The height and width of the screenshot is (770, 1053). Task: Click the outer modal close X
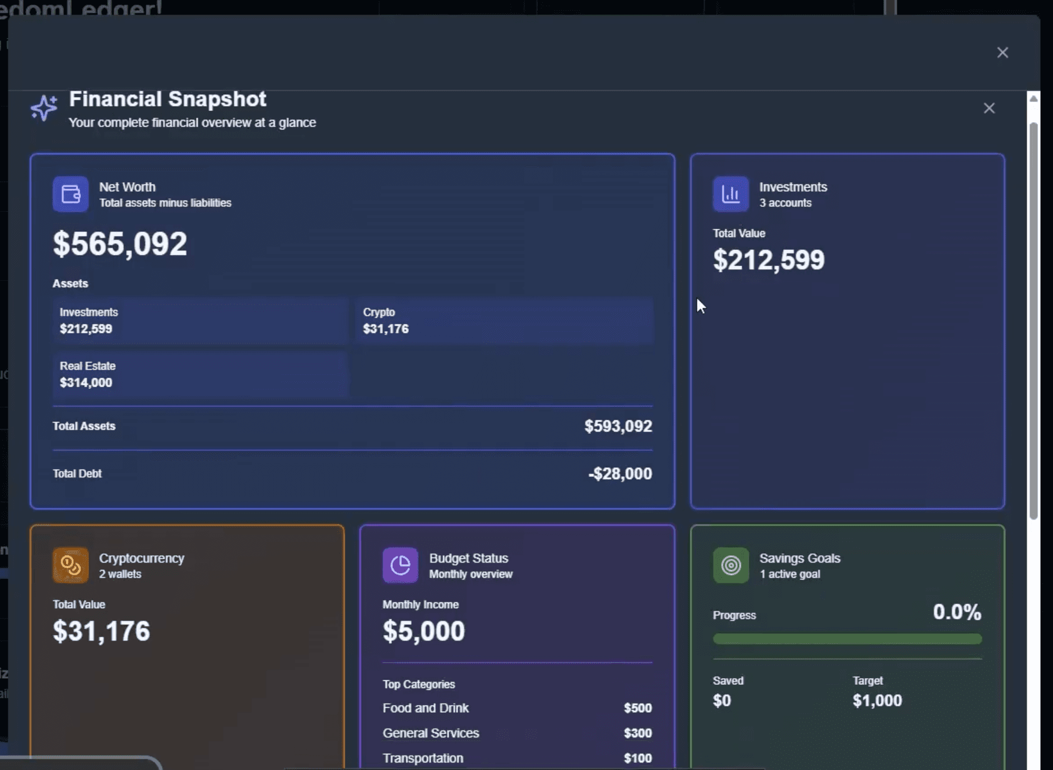[1002, 52]
